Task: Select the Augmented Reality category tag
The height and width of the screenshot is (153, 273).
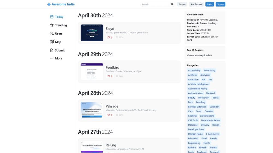Action: pos(198,89)
